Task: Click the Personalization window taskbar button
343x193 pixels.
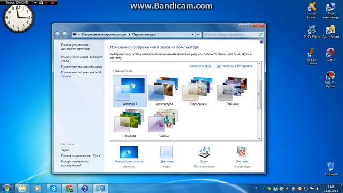Action: click(101, 188)
